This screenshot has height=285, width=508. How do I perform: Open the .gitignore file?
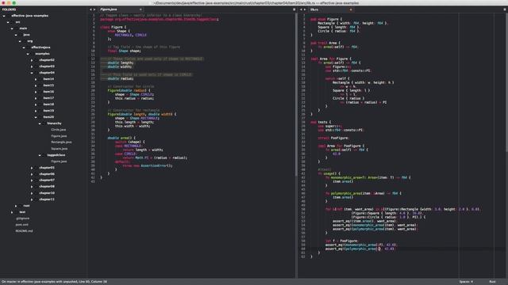point(23,218)
